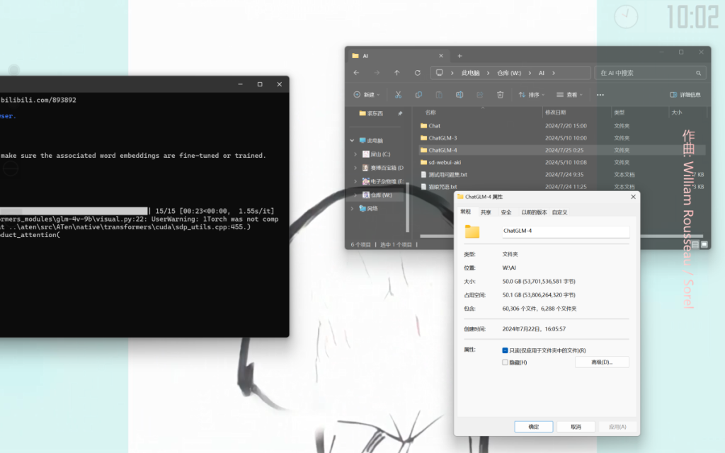This screenshot has width=725, height=453.
Task: Click the Refresh icon beside the address bar
Action: tap(418, 73)
